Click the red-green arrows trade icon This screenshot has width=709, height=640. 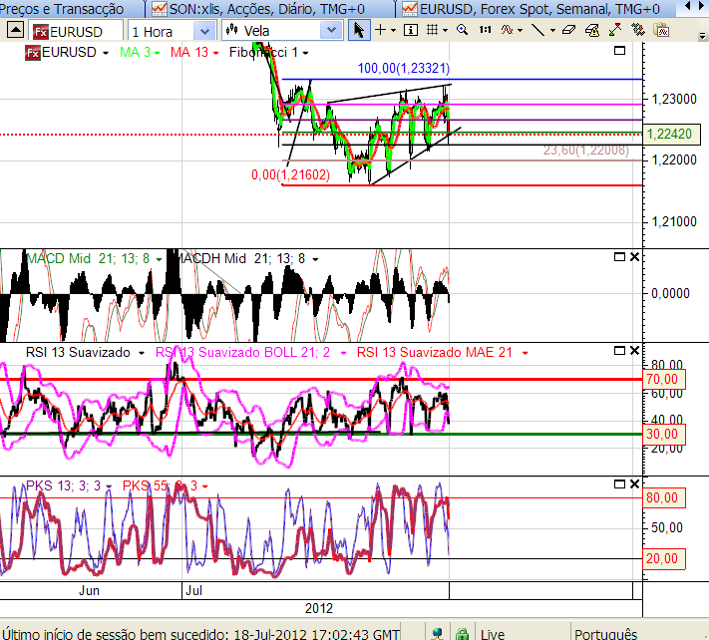coord(615,30)
